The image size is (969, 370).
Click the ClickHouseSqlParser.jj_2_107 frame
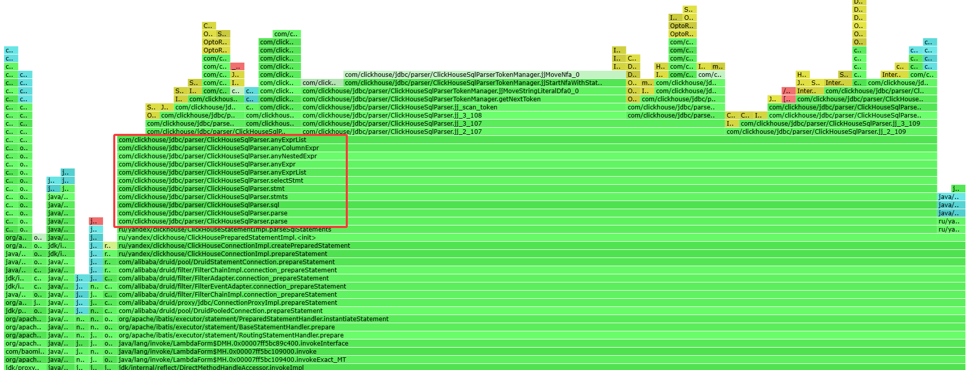click(x=392, y=132)
